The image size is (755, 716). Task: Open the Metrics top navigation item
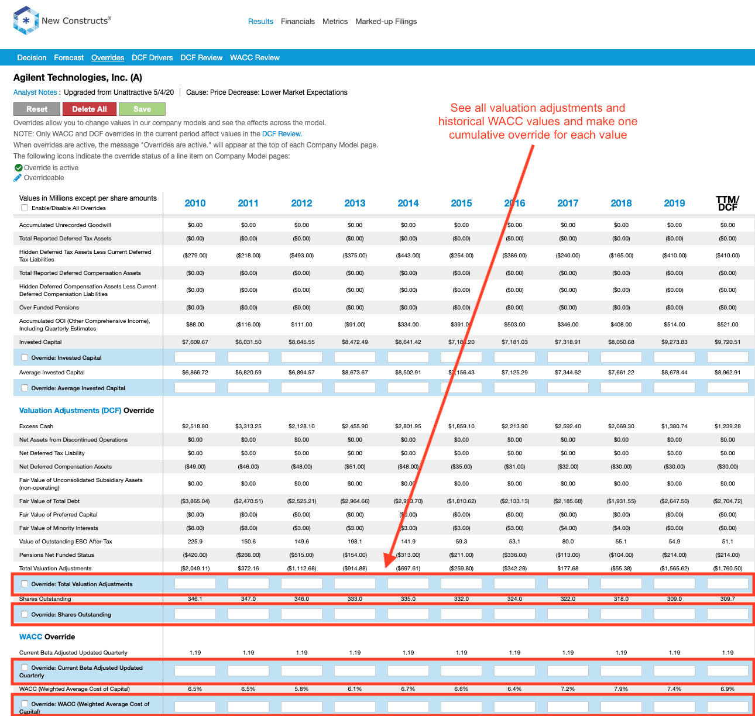click(335, 22)
